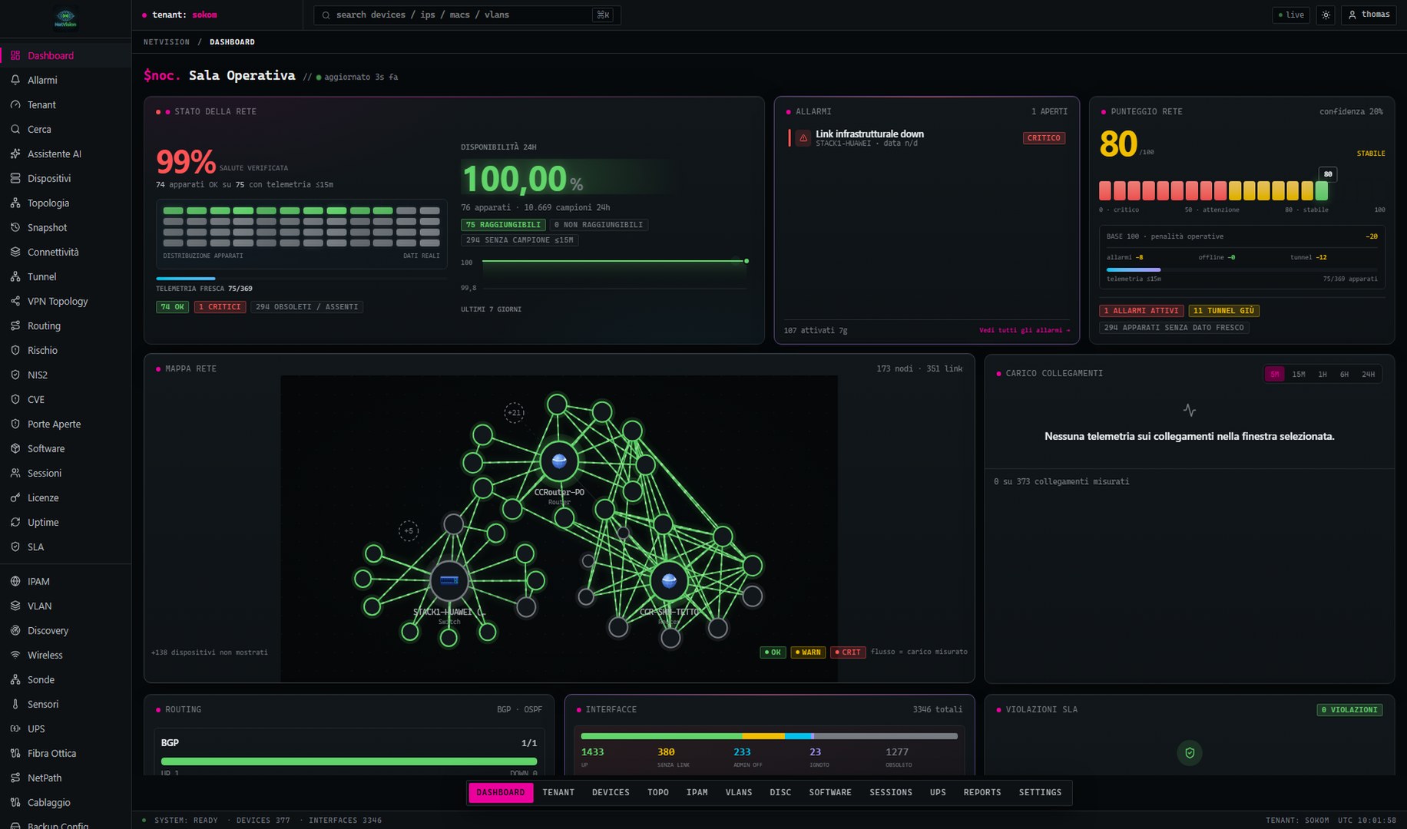The image size is (1407, 829).
Task: Toggle the live status indicator
Action: pyautogui.click(x=1291, y=15)
